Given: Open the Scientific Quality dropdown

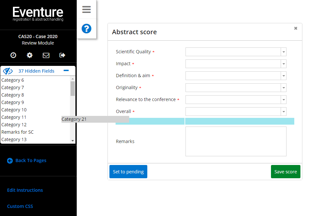Looking at the screenshot, I should pos(283,52).
